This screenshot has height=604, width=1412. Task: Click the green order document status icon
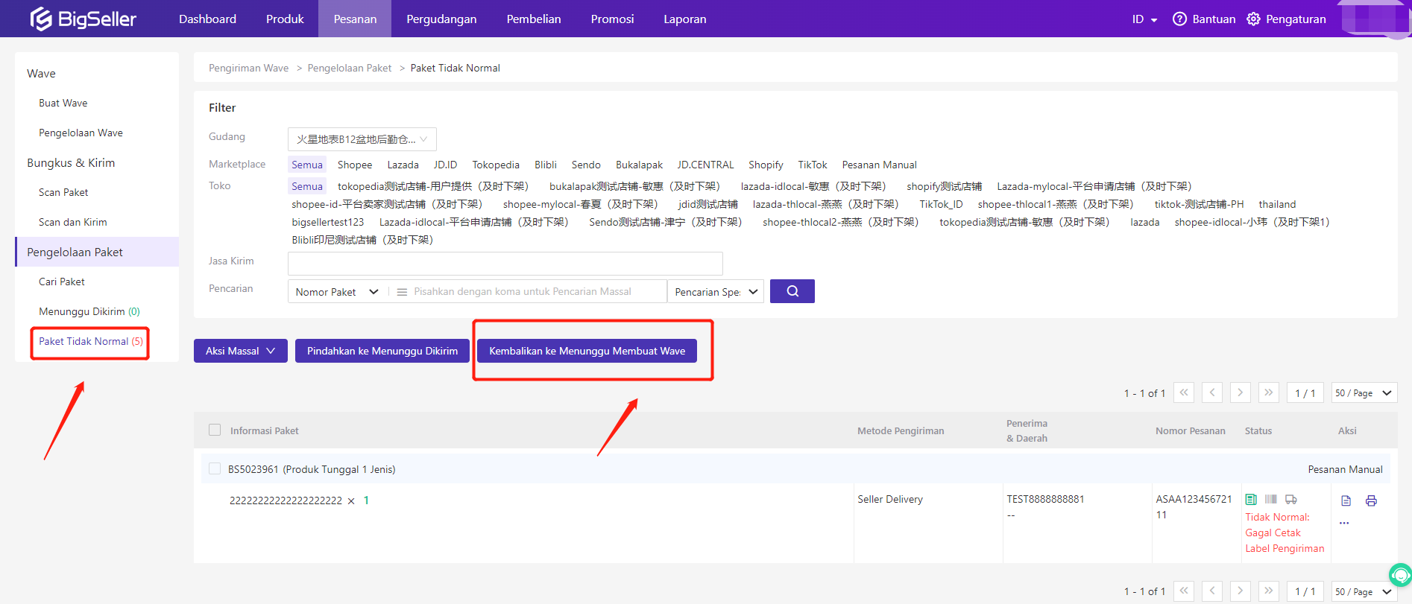click(1251, 499)
